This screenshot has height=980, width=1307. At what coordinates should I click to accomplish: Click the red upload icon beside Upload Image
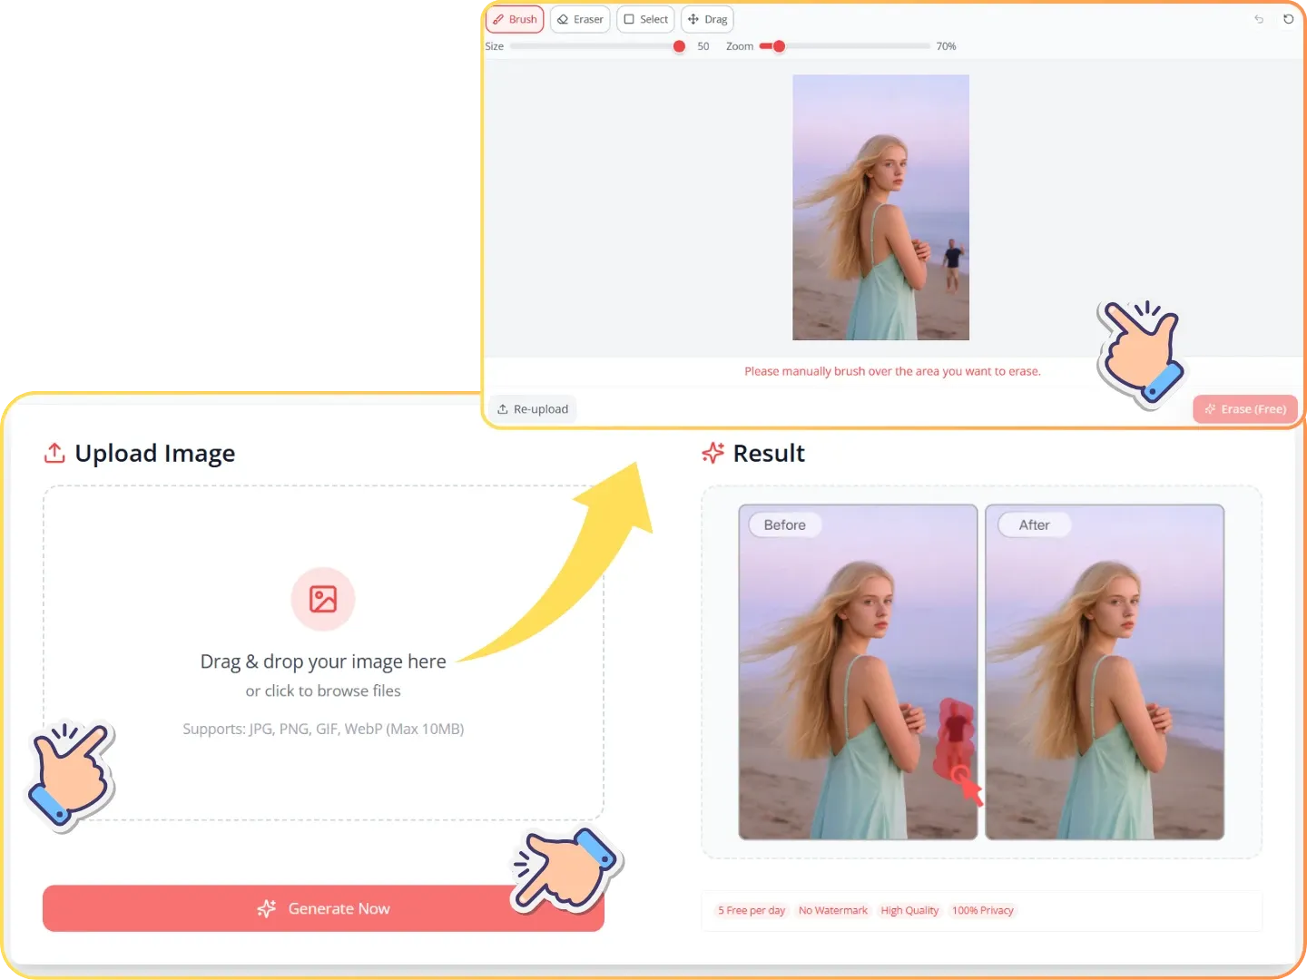coord(54,453)
